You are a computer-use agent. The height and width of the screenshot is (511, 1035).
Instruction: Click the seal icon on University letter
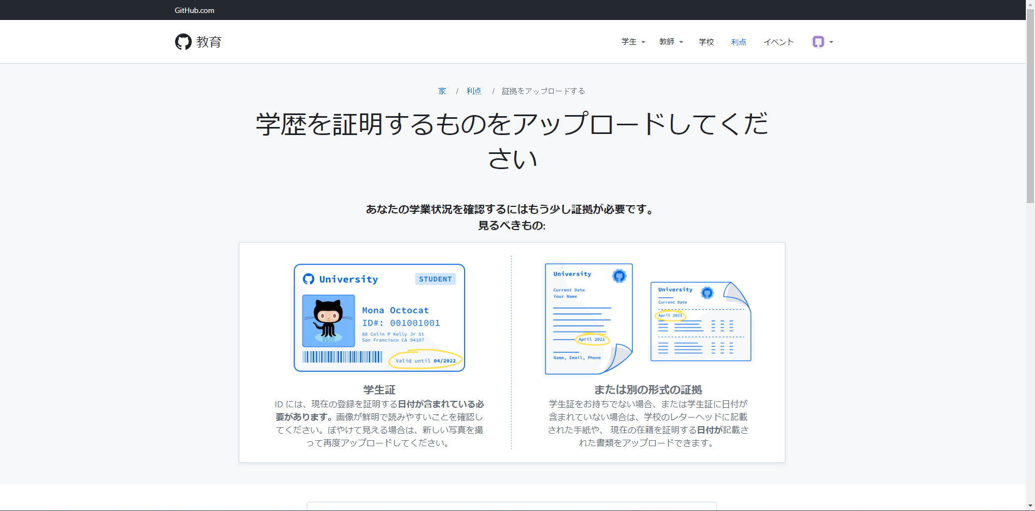click(619, 276)
